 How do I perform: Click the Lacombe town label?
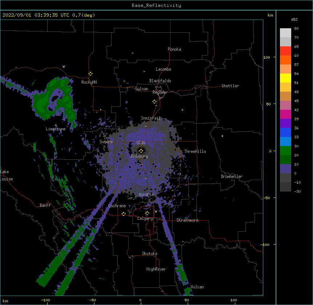(x=163, y=69)
